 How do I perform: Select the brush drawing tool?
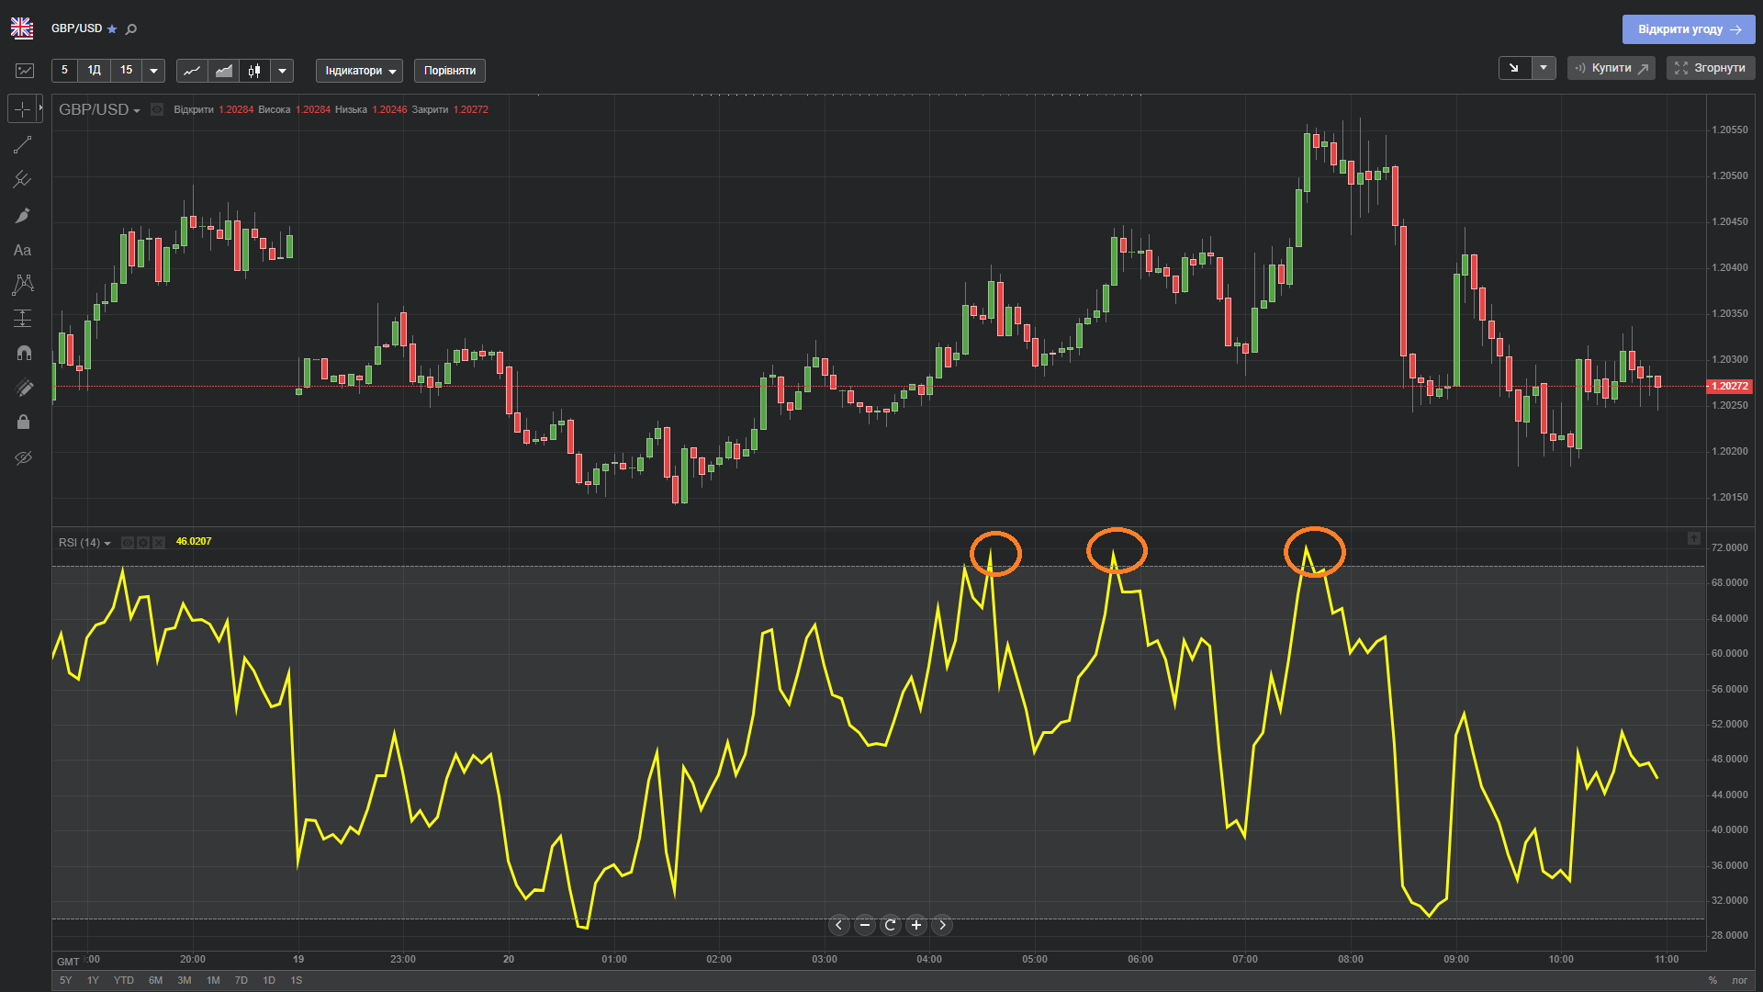pos(23,215)
